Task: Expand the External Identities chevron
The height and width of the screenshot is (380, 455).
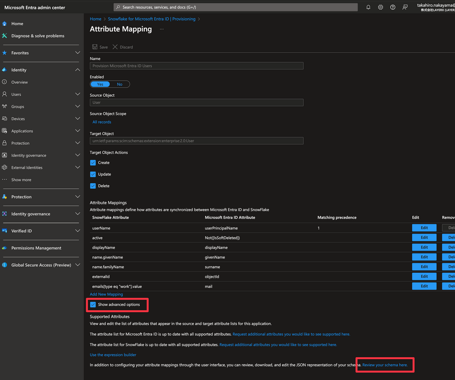Action: click(77, 167)
